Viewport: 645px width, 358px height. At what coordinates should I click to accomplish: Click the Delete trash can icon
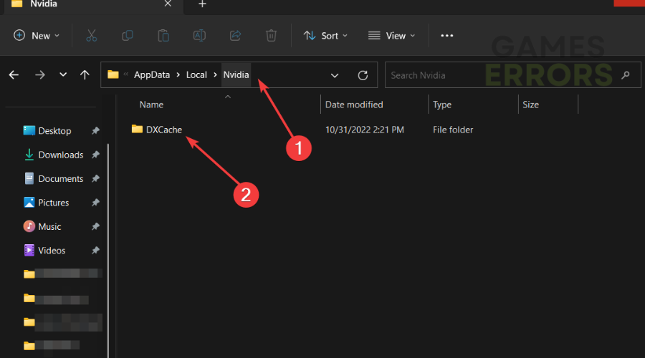pyautogui.click(x=271, y=35)
